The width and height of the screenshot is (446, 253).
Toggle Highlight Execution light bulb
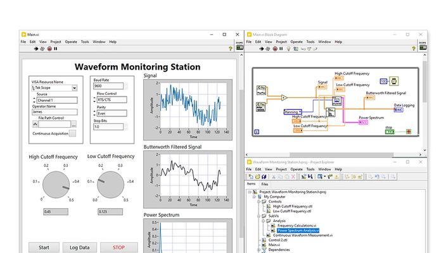click(288, 49)
